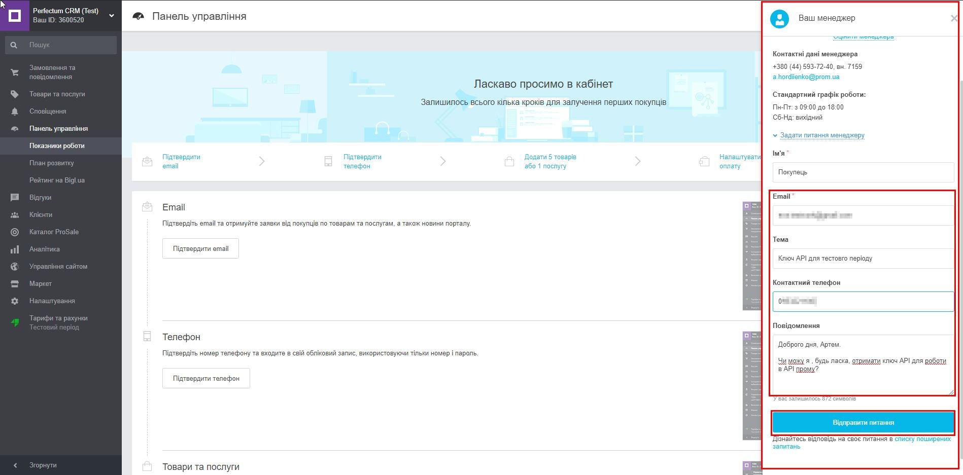The image size is (963, 475).
Task: Click the tag icon for Товари та послуги
Action: tap(15, 94)
